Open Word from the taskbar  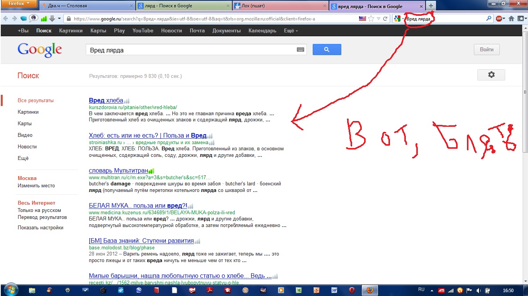click(334, 290)
